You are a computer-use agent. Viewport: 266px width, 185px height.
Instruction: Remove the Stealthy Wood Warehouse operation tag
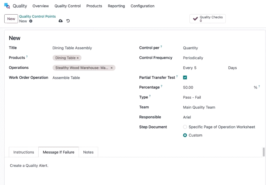point(112,68)
